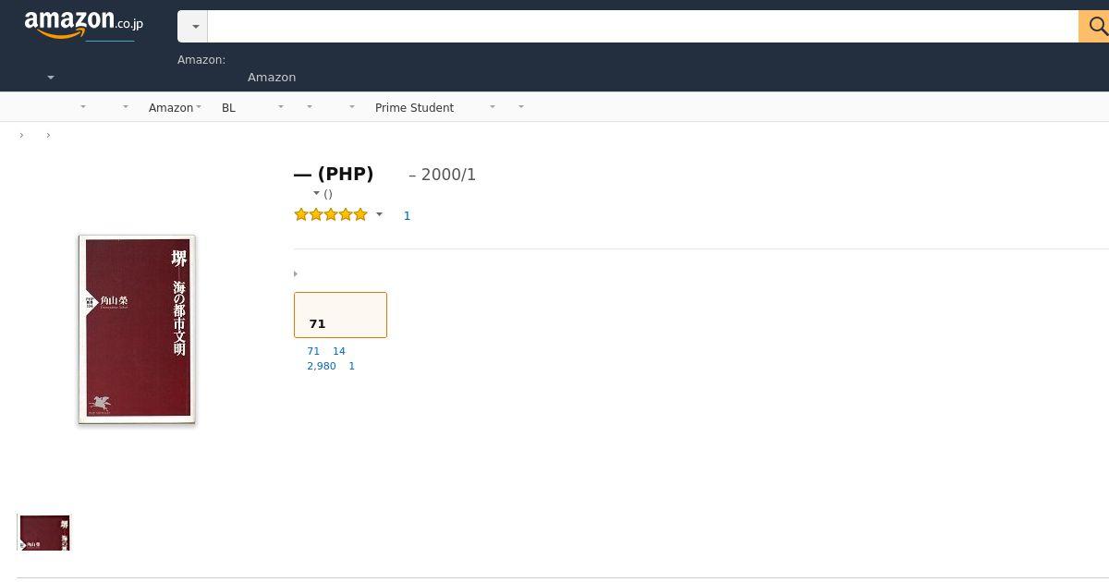Select the format box priced 71
1109x582 pixels.
[340, 315]
